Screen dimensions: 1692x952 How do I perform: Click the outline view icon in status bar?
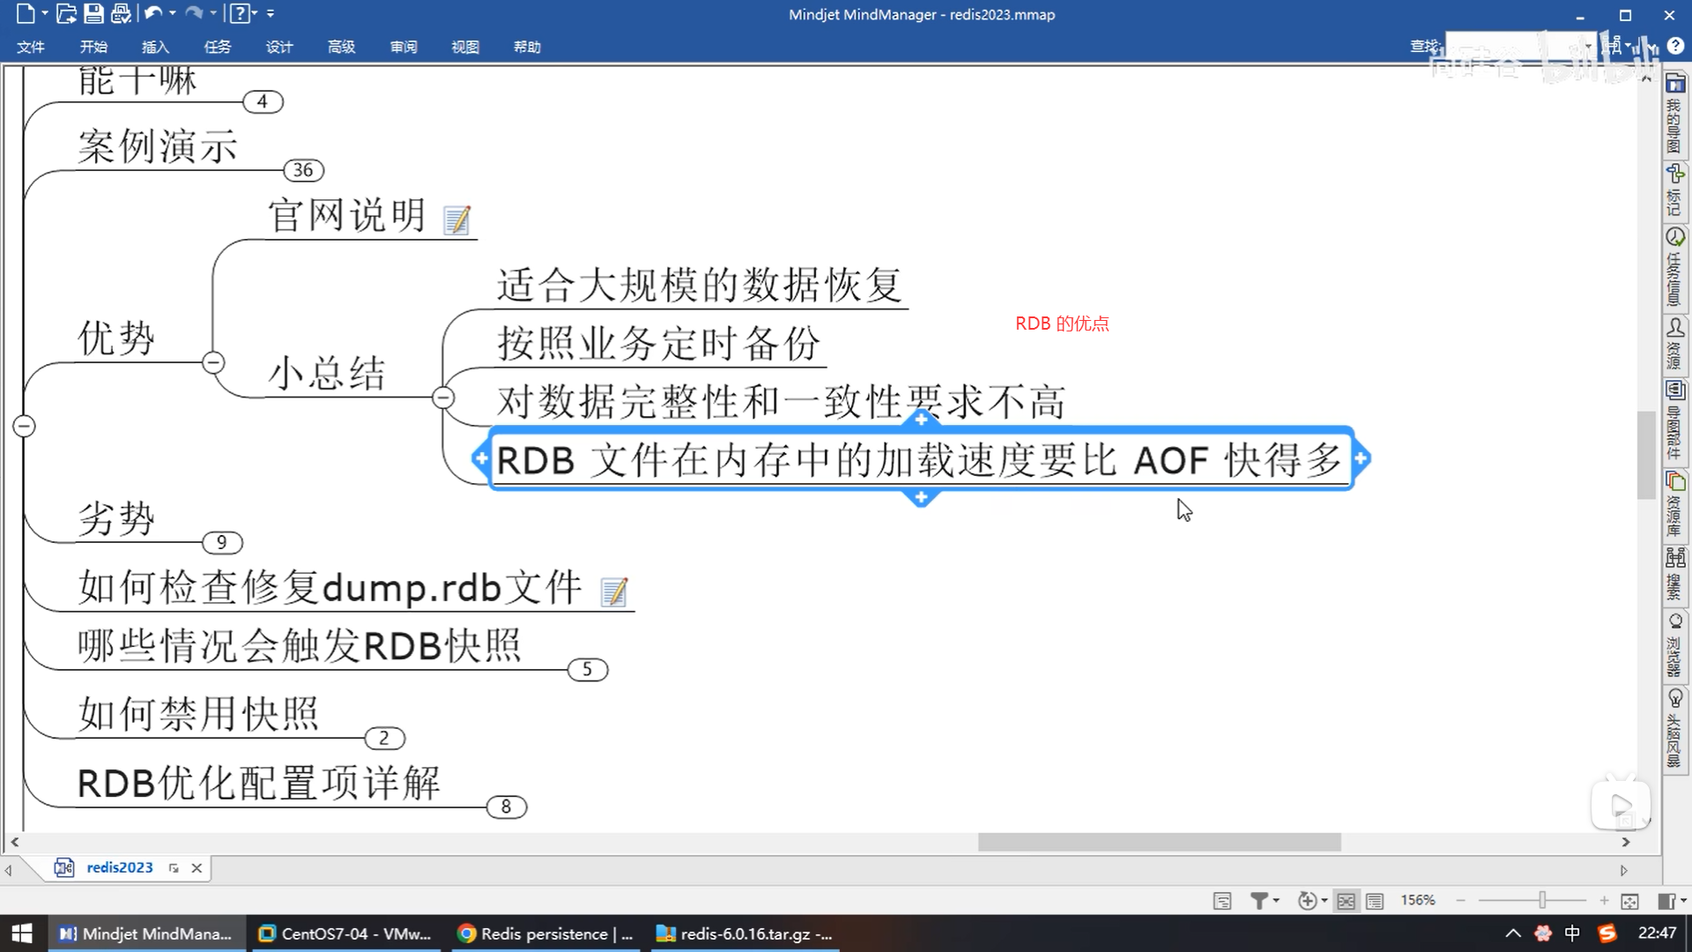point(1375,900)
